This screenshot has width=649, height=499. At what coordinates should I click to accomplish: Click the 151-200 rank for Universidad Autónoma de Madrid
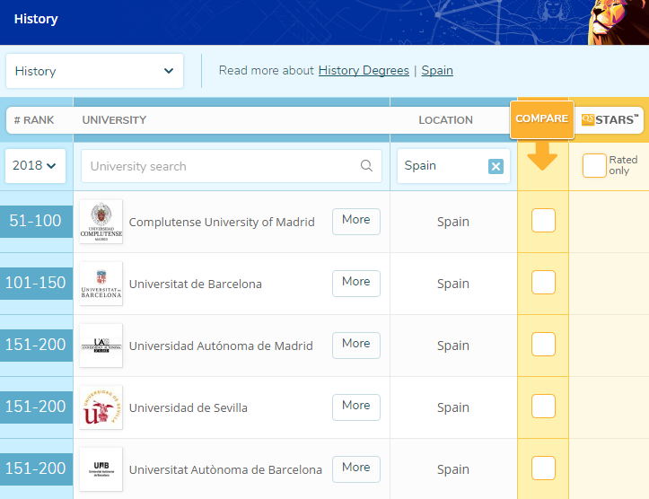pyautogui.click(x=36, y=345)
